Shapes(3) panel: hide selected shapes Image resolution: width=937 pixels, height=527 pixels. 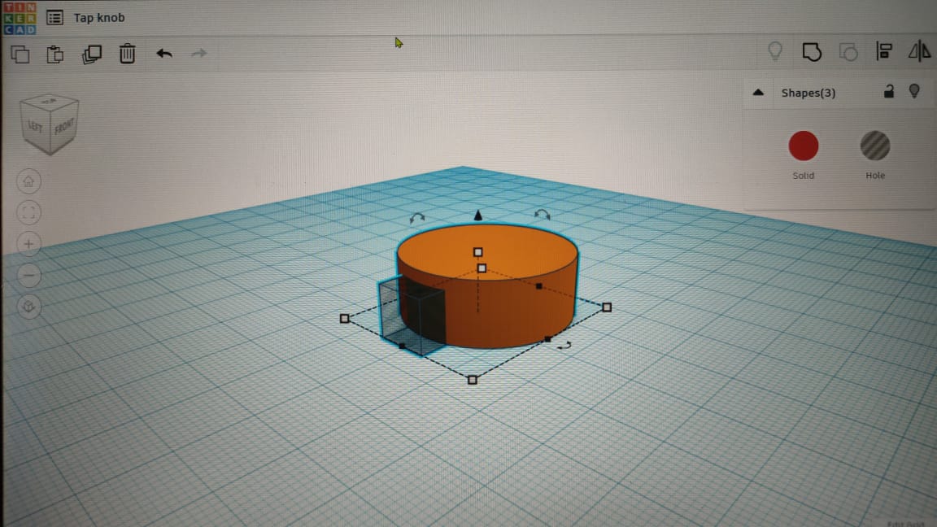(x=914, y=91)
